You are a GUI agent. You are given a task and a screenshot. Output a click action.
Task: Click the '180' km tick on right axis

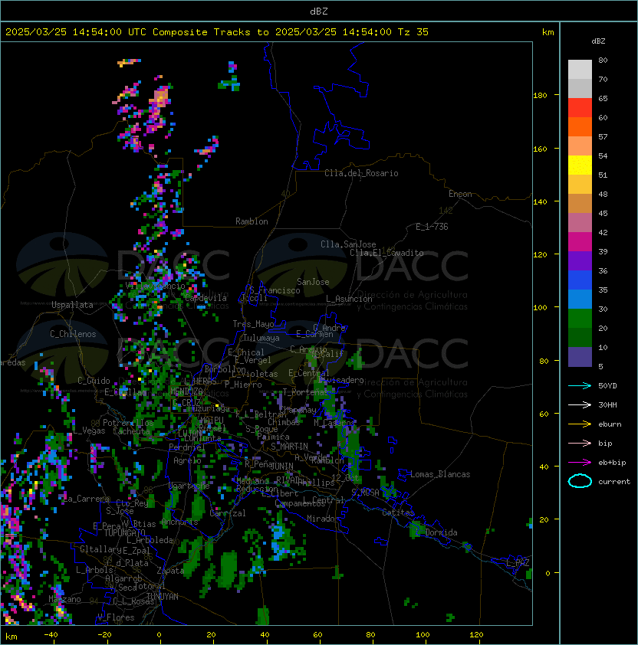click(540, 96)
